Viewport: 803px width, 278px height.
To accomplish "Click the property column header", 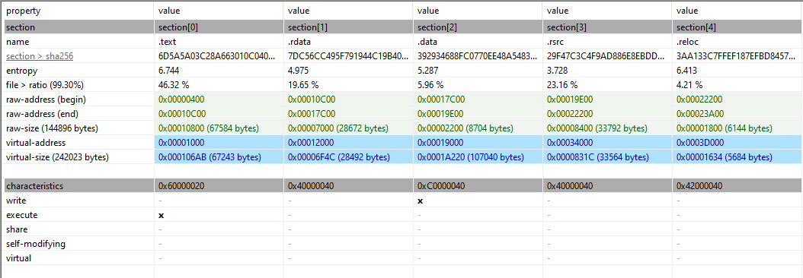I will tap(78, 11).
